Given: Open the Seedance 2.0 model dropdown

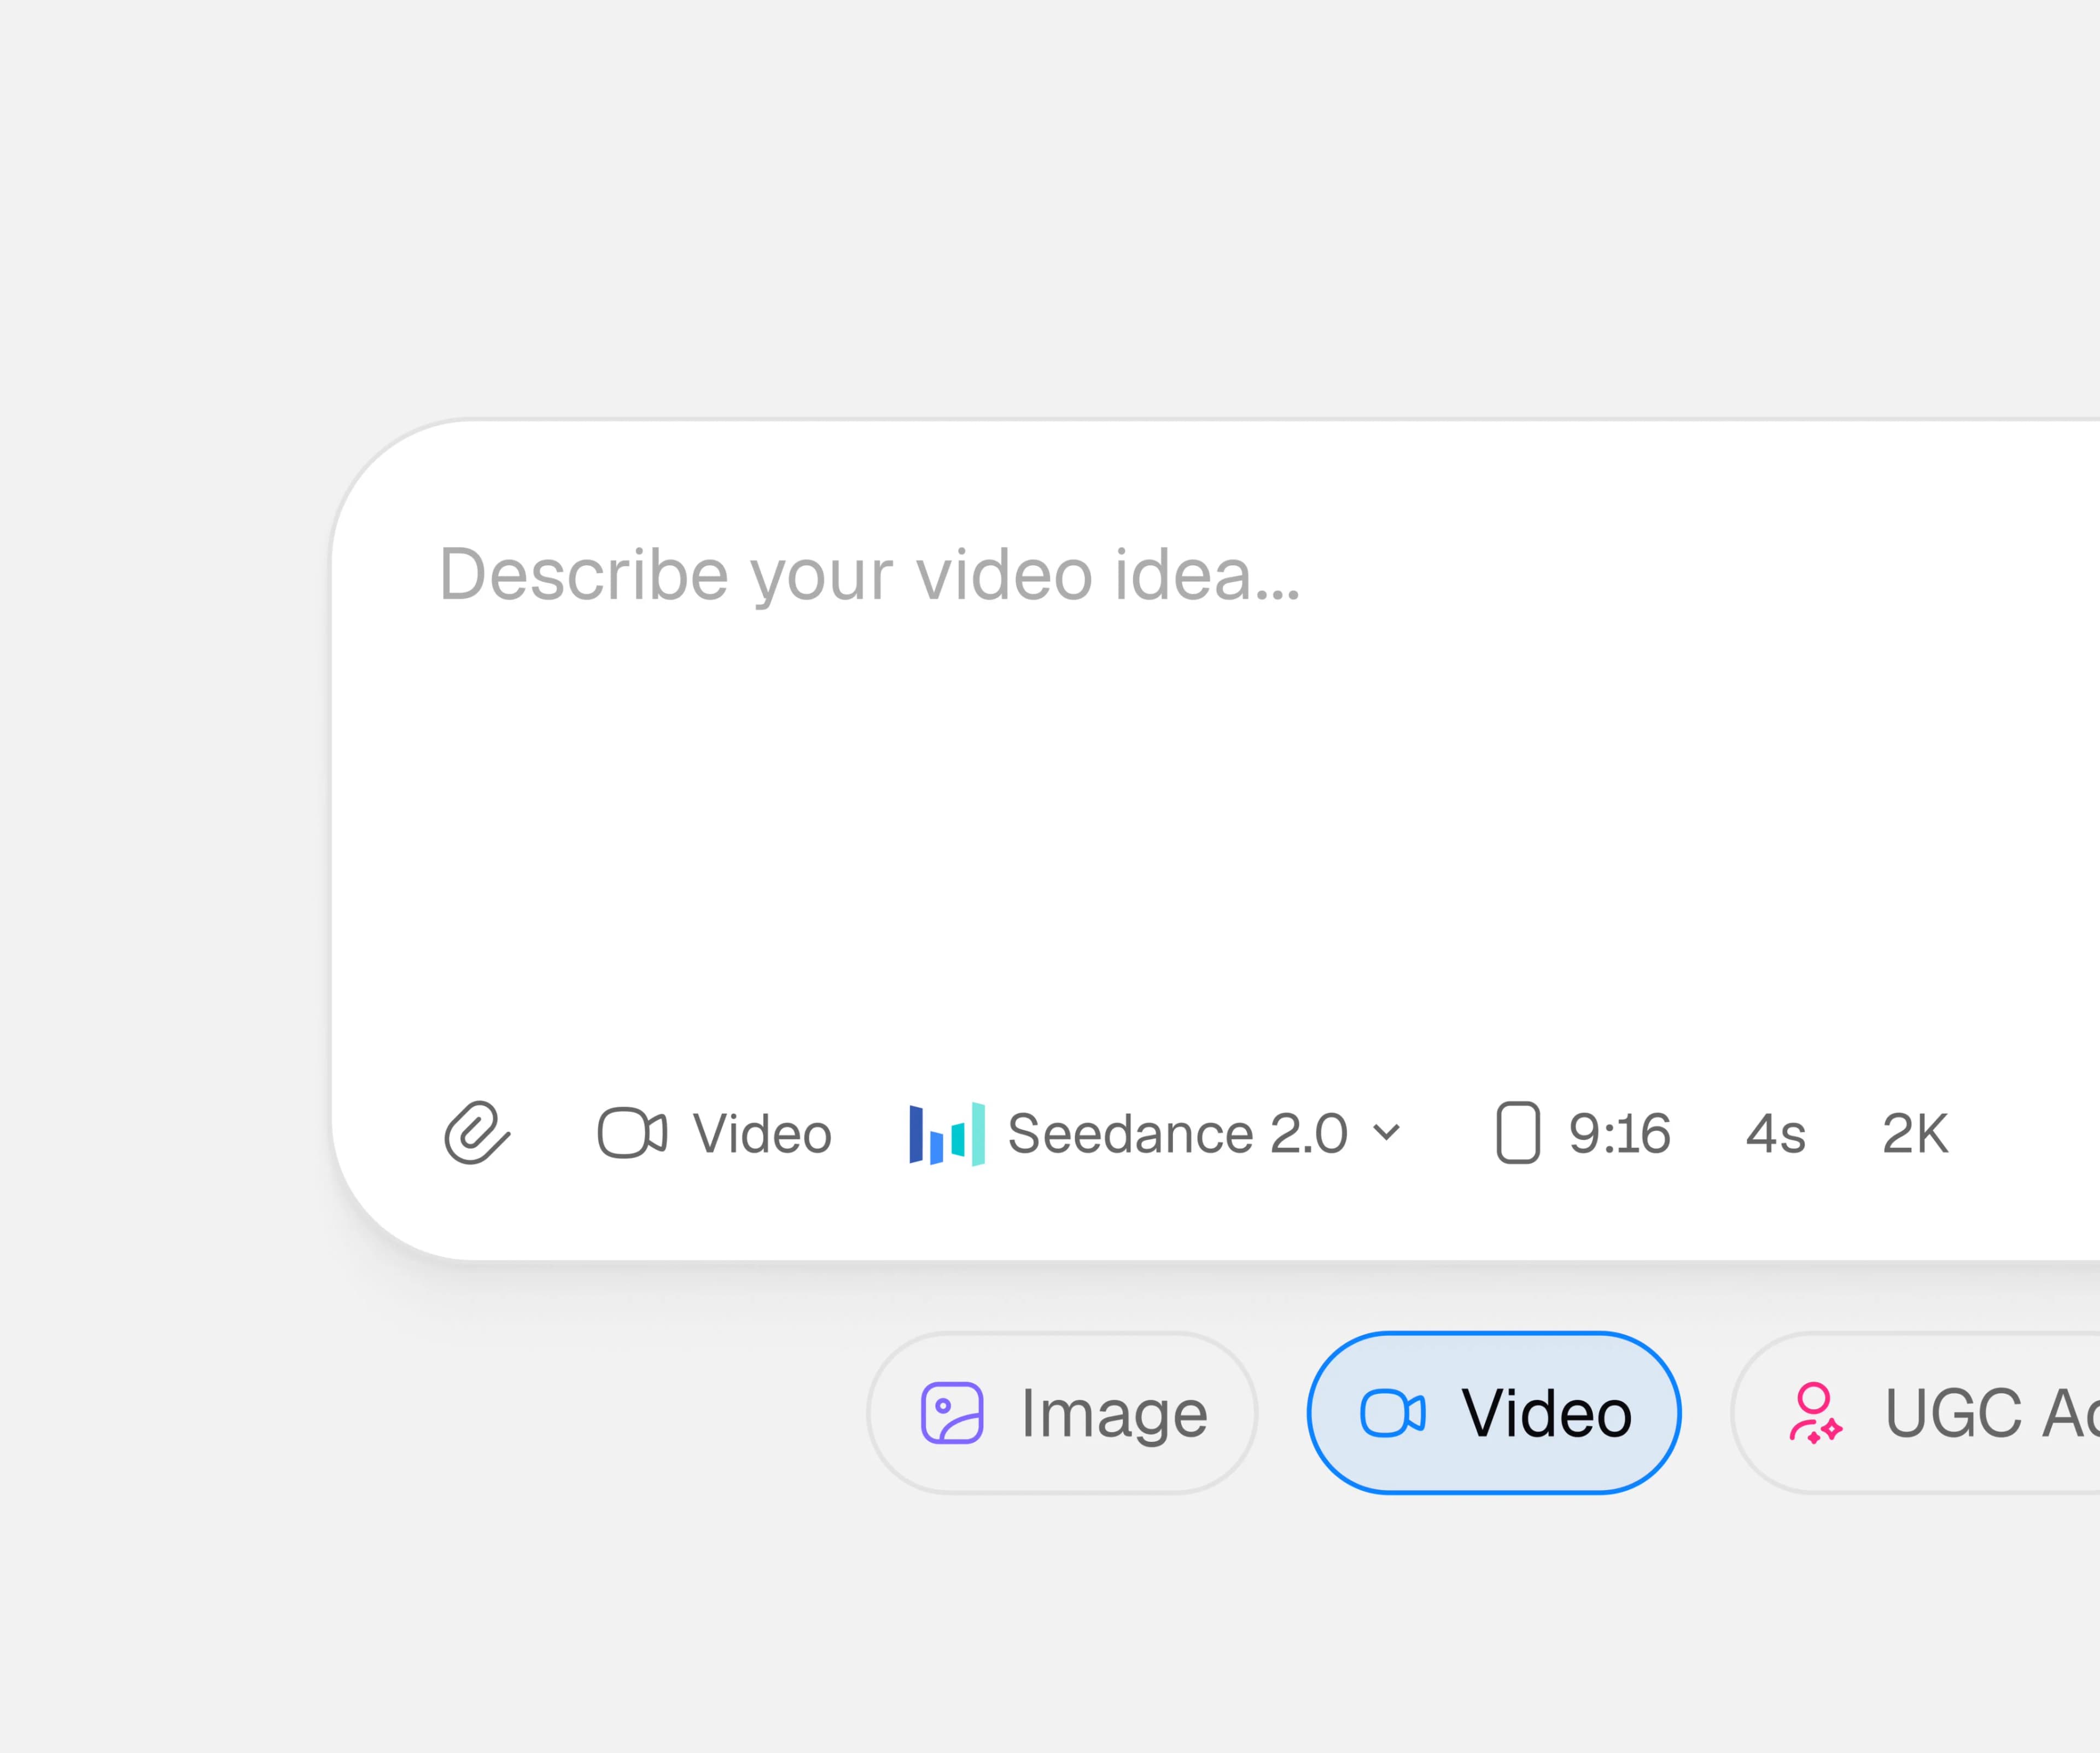Looking at the screenshot, I should click(x=1155, y=1133).
